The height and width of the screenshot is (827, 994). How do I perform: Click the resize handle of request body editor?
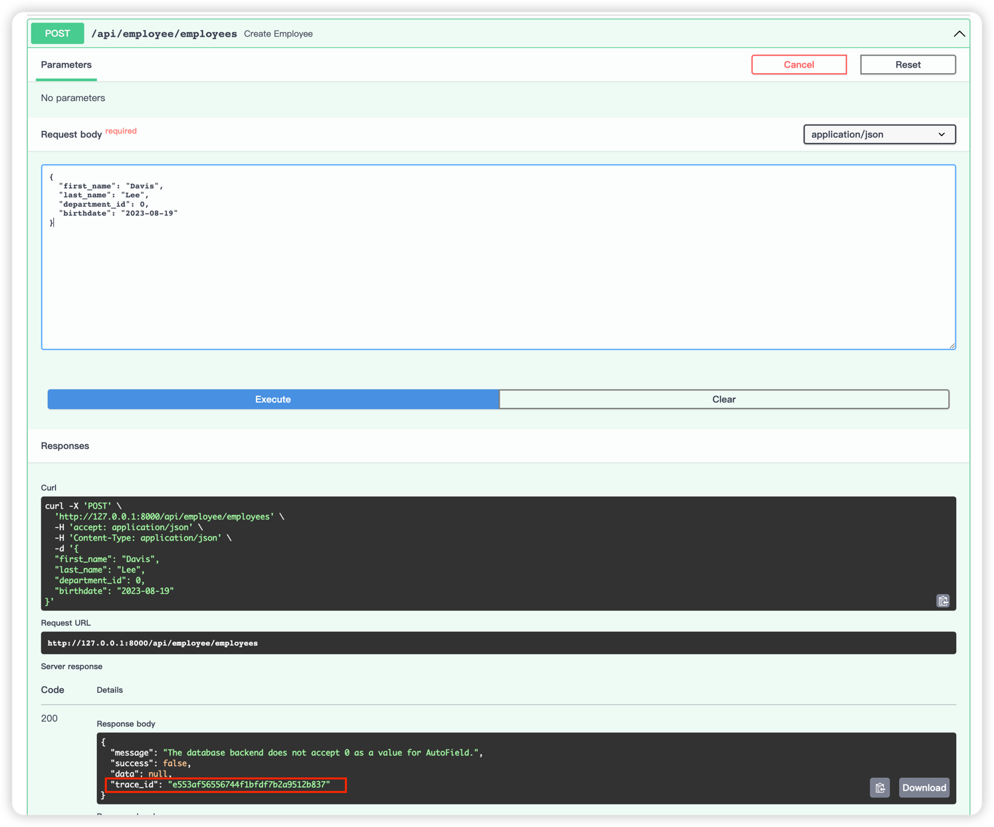(x=951, y=345)
